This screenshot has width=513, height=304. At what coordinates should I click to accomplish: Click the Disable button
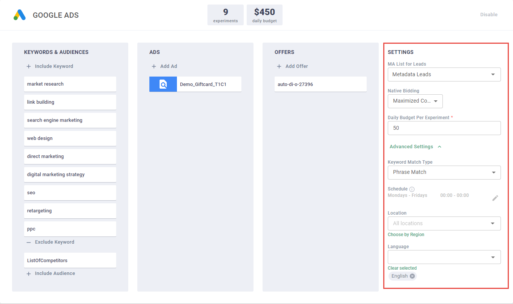click(x=488, y=15)
